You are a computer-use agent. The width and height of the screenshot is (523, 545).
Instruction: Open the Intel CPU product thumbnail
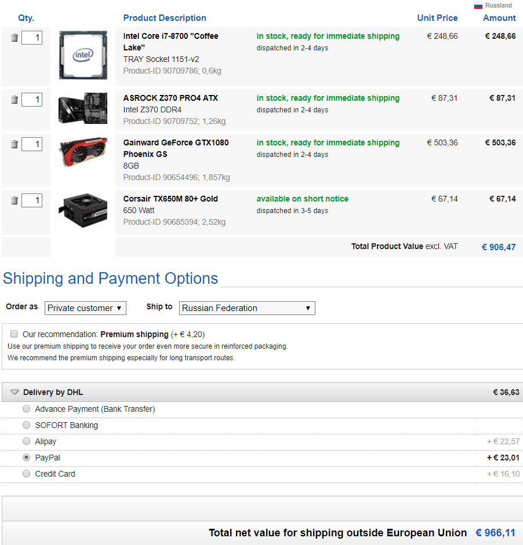(x=83, y=55)
